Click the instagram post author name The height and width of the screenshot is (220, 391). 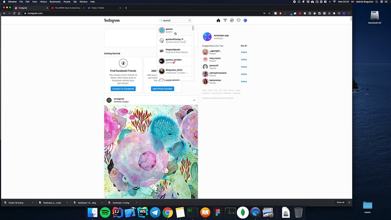pyautogui.click(x=119, y=99)
